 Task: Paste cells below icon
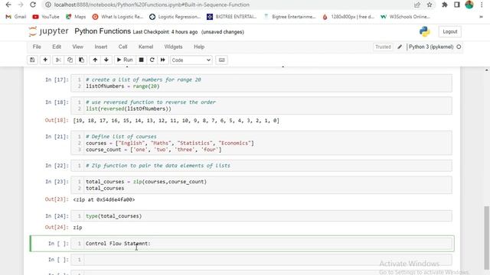point(81,60)
